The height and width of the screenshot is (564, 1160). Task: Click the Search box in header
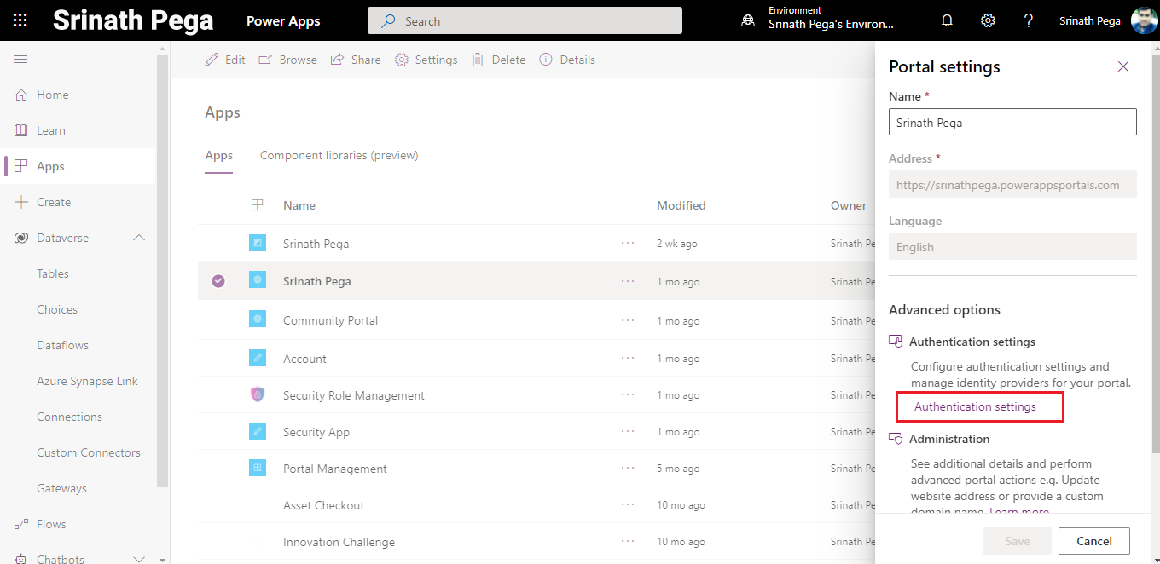[525, 21]
